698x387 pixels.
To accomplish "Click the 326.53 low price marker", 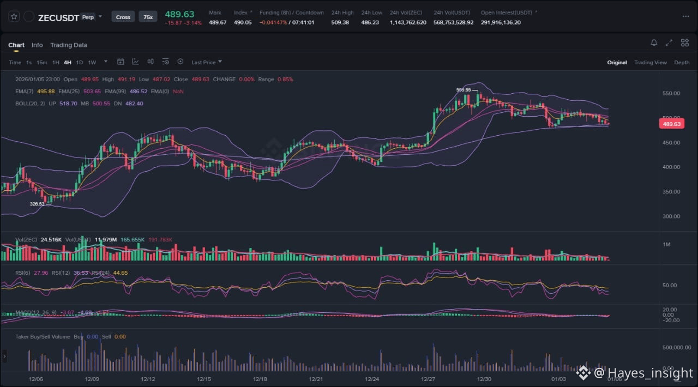I will (x=37, y=204).
